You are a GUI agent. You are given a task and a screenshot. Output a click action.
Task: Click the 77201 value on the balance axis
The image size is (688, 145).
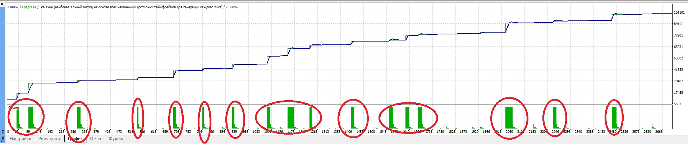click(x=678, y=35)
